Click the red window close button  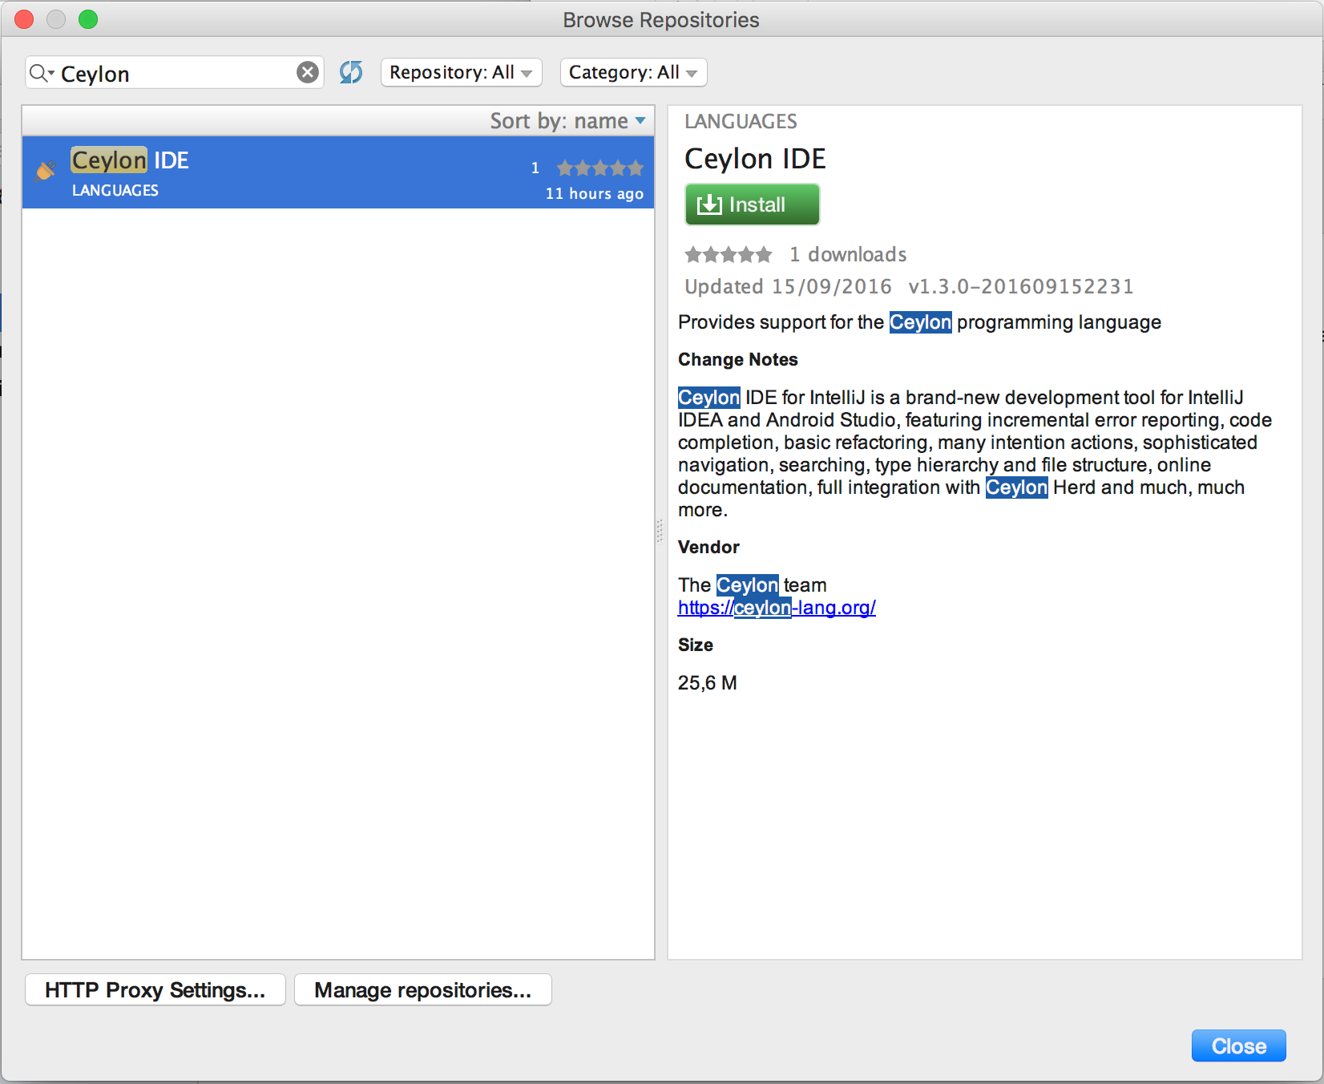24,19
